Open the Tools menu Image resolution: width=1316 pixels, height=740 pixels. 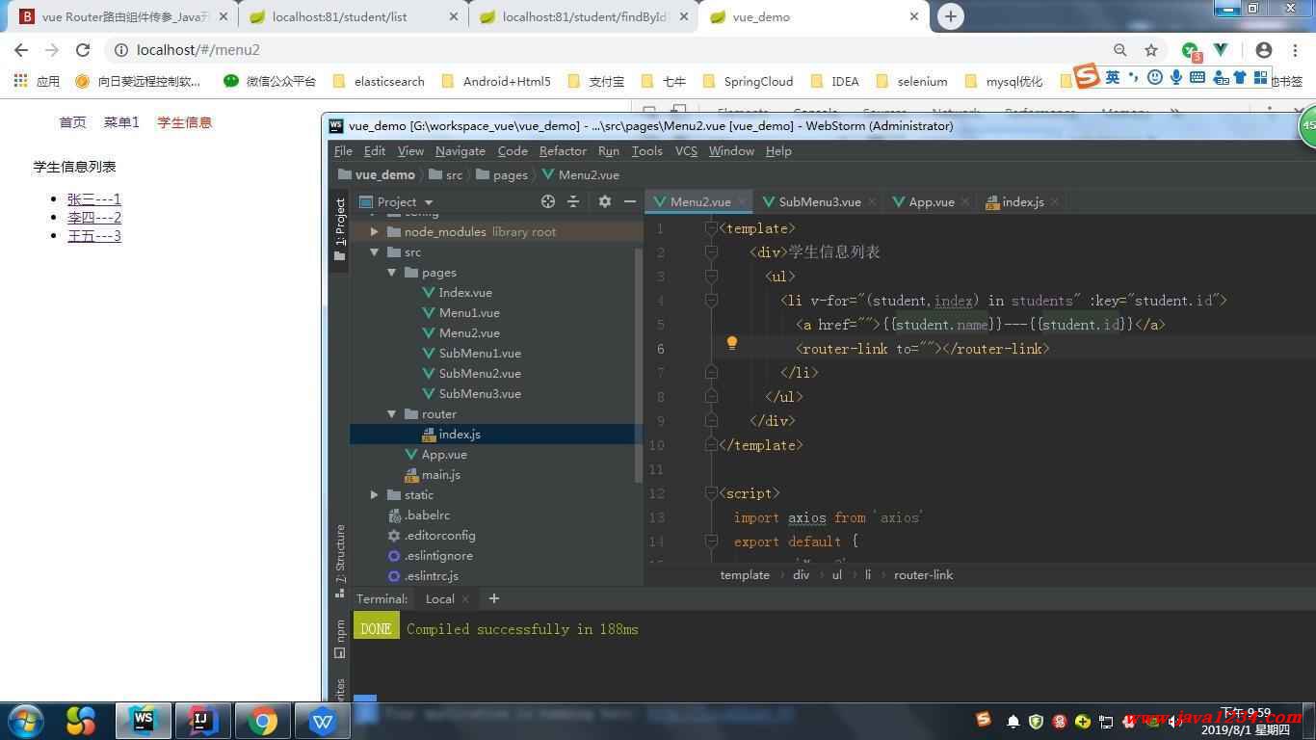point(646,150)
